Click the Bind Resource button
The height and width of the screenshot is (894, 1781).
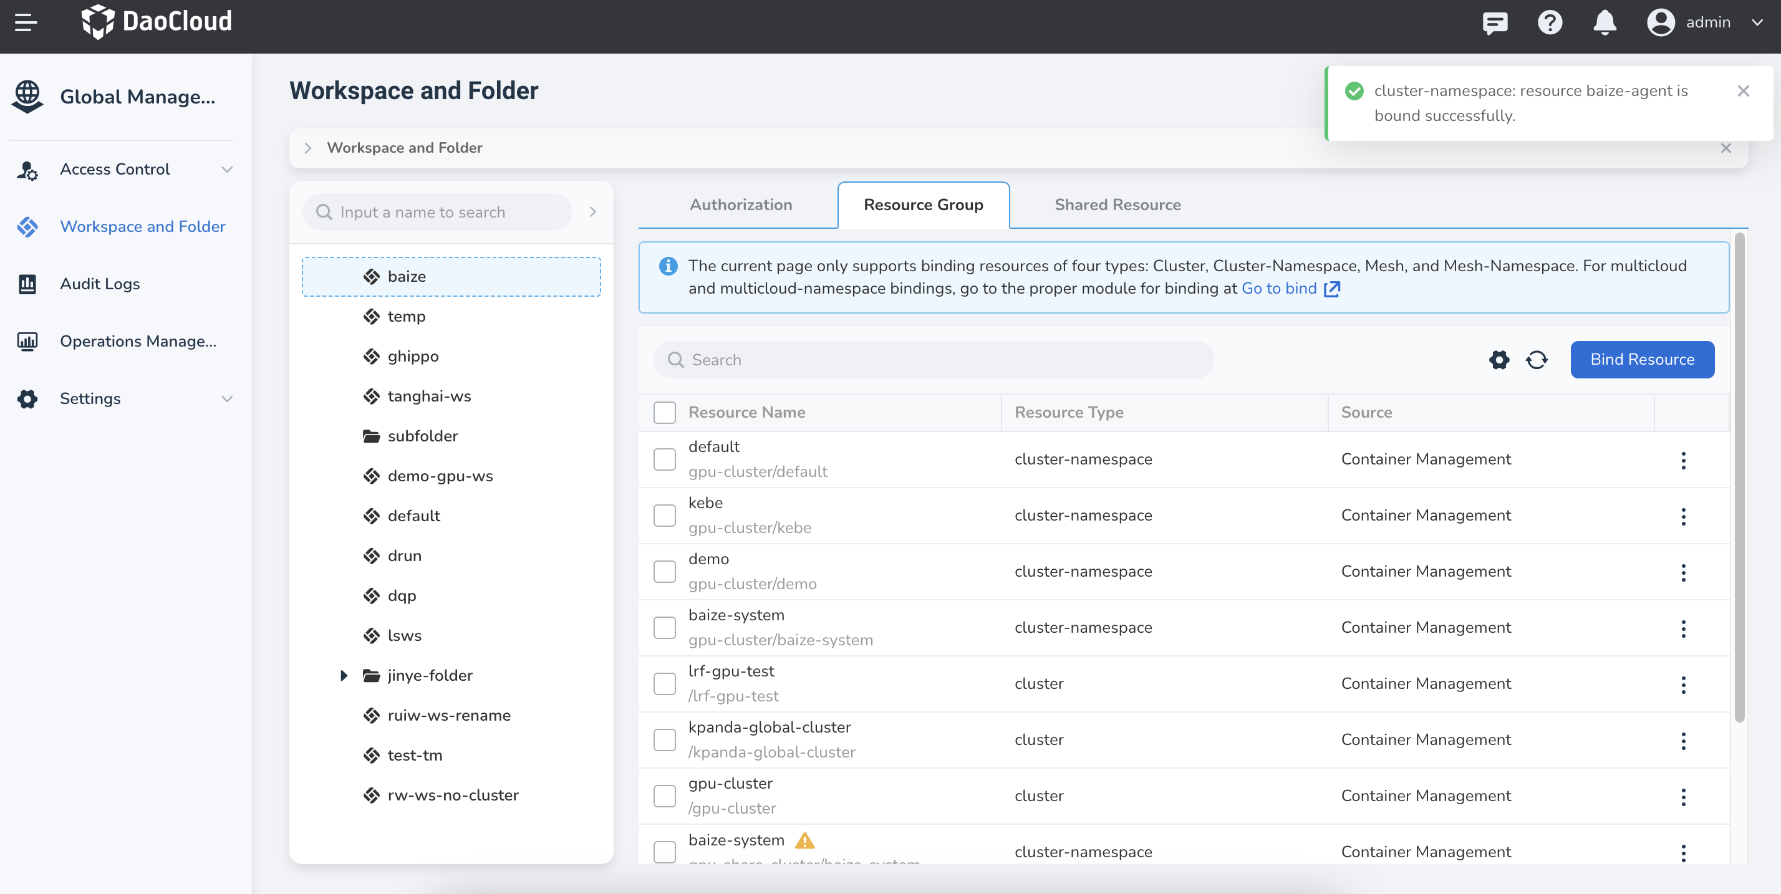coord(1642,359)
